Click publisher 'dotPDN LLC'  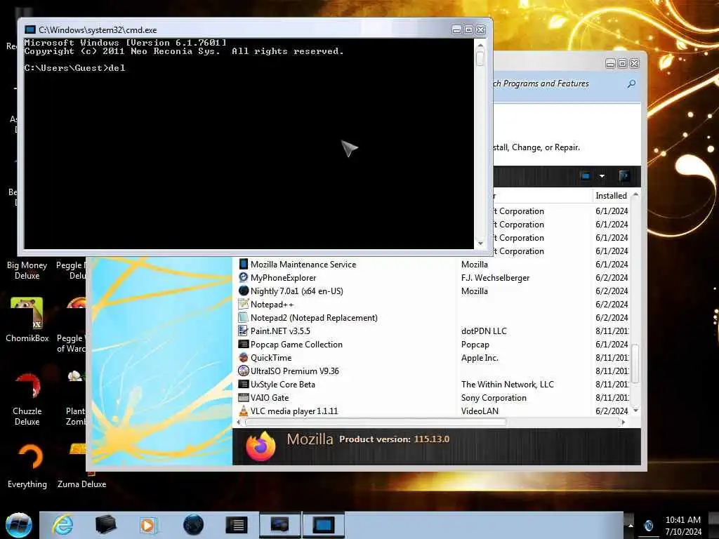[x=484, y=331]
